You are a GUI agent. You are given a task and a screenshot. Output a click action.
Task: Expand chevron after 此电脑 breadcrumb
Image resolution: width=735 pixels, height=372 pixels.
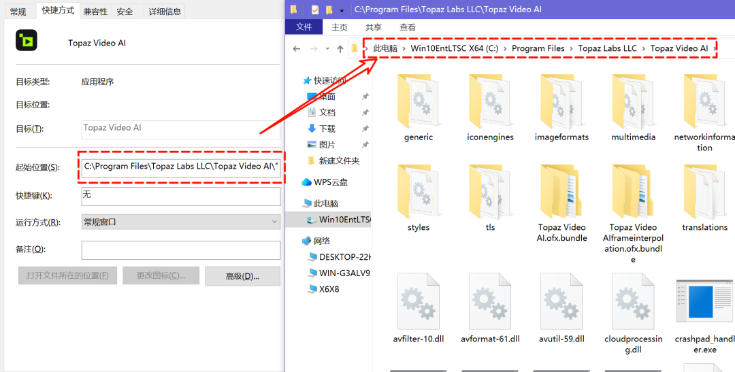click(404, 48)
